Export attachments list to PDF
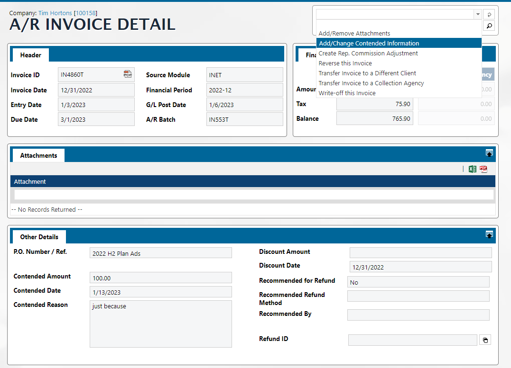Screen dimensions: 511x368 483,169
